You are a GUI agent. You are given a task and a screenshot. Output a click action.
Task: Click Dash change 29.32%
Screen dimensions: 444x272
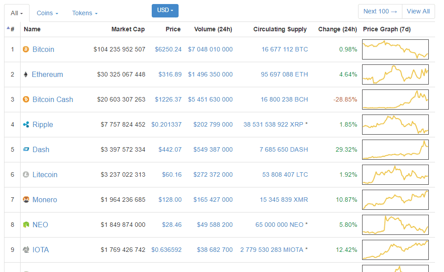coord(346,149)
